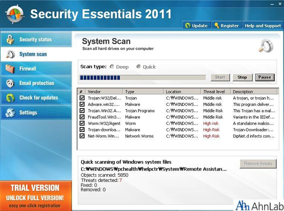Image resolution: width=284 pixels, height=211 pixels.
Task: Open the Security status section
Action: pyautogui.click(x=36, y=39)
